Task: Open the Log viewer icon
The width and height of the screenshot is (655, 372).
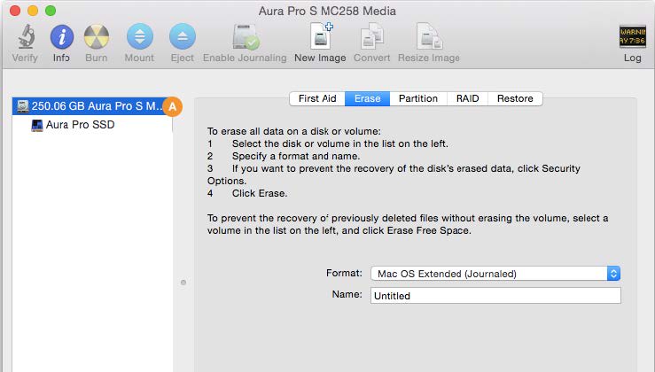Action: 633,36
